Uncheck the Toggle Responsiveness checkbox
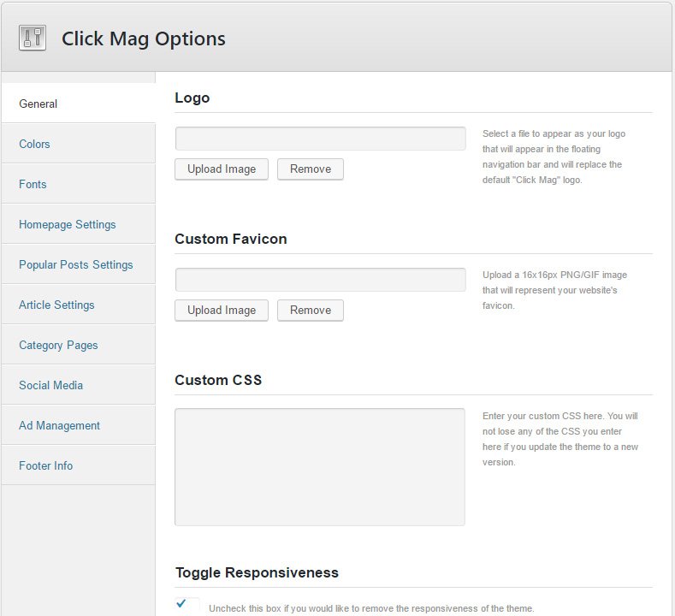The height and width of the screenshot is (616, 675). [187, 605]
